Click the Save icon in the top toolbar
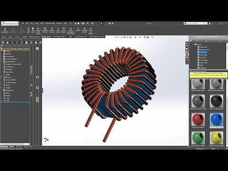This screenshot has height=171, width=228. pyautogui.click(x=87, y=23)
